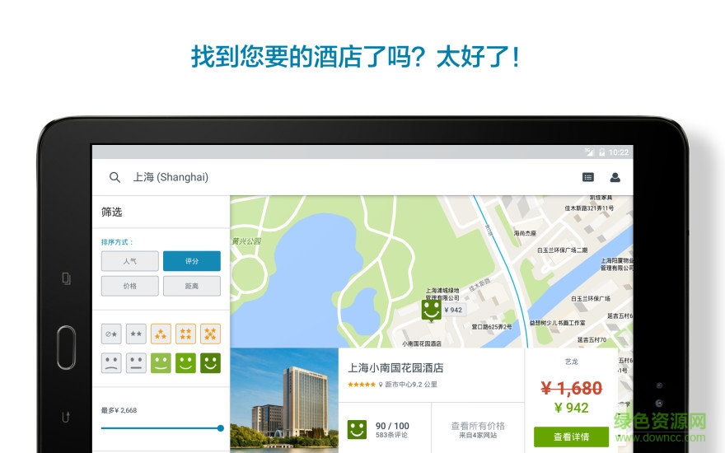The image size is (725, 453).
Task: Select the light green smiley rating filter
Action: tap(161, 362)
